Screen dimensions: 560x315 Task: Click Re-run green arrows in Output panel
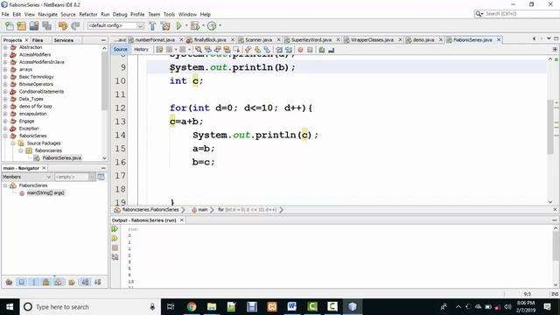(x=115, y=228)
